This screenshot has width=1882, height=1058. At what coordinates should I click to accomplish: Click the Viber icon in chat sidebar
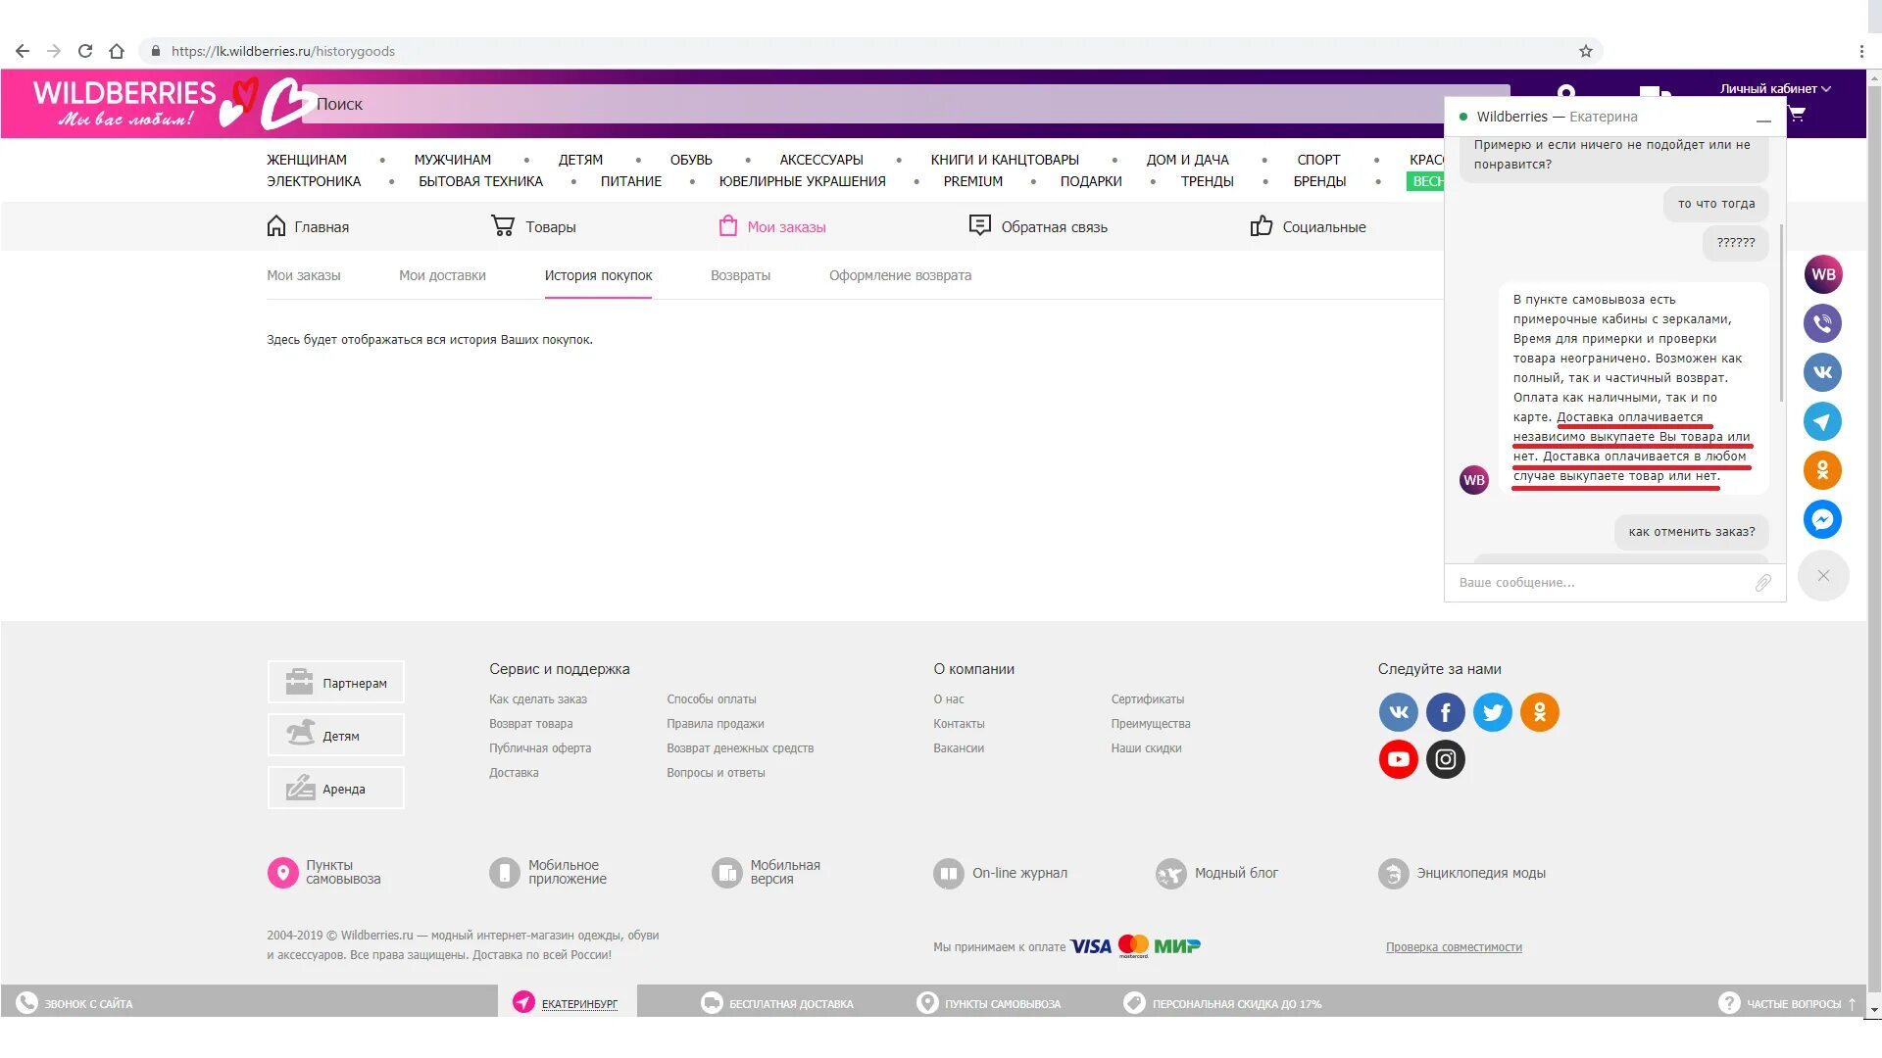[1822, 323]
